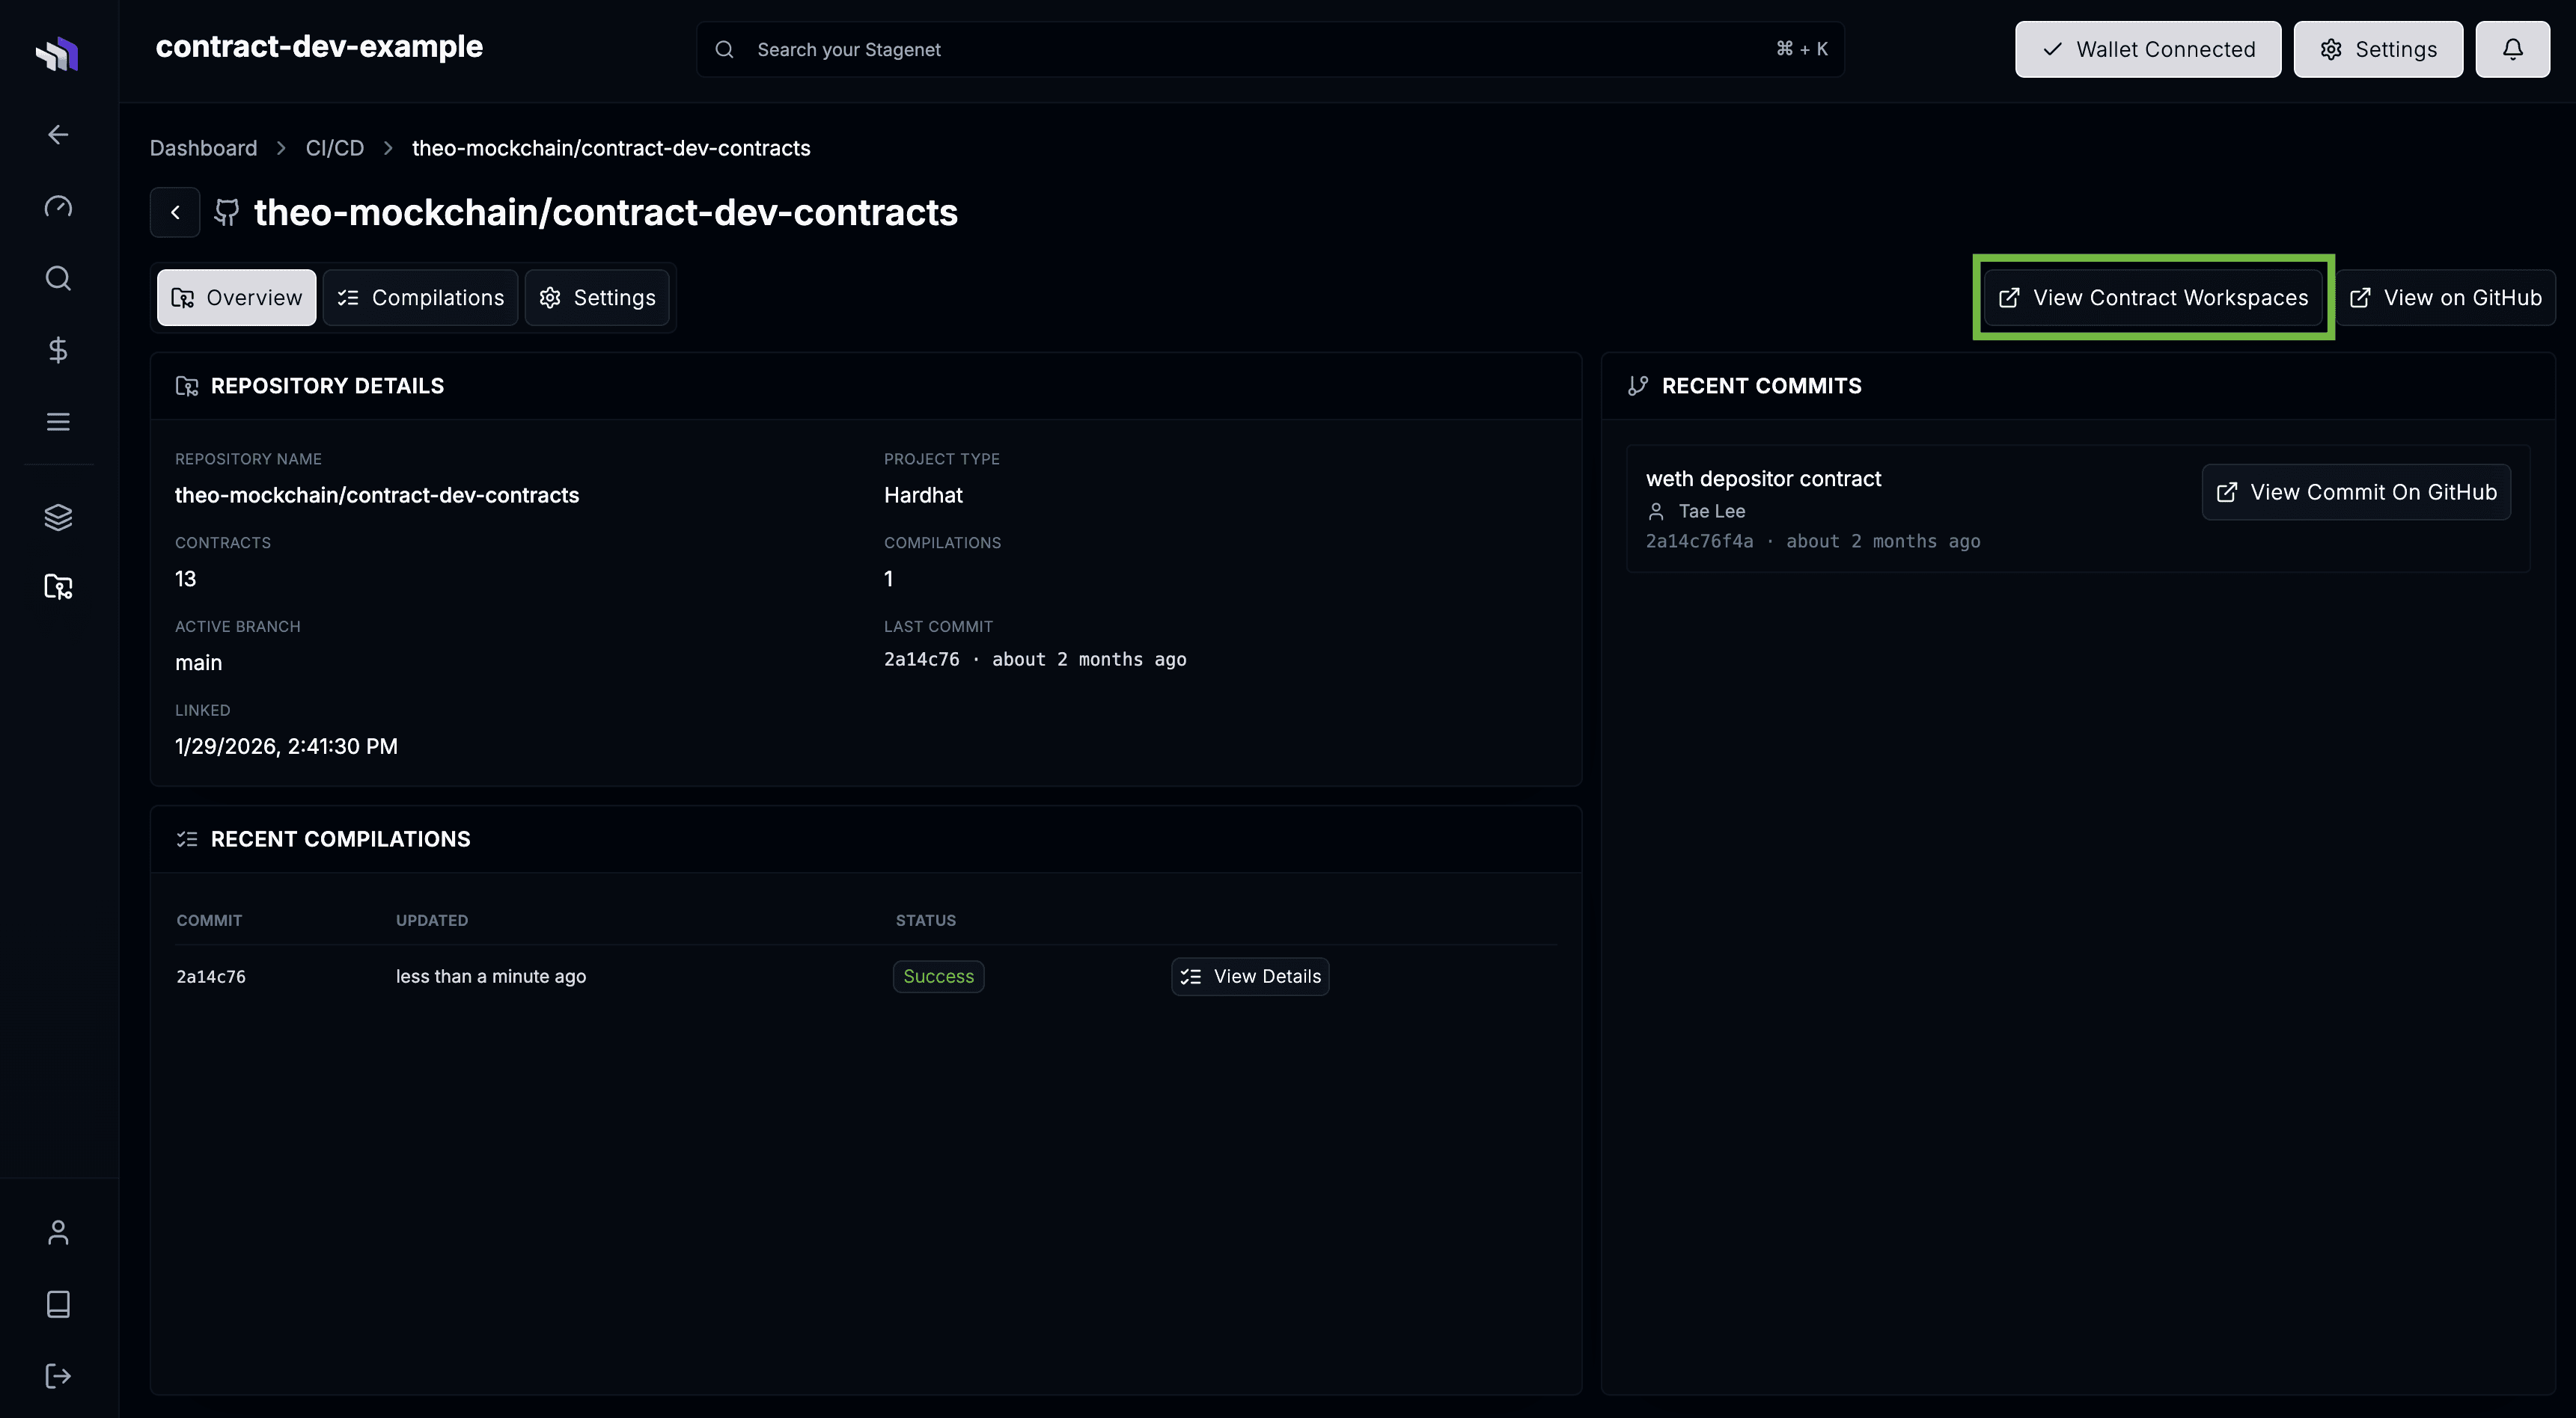The image size is (2576, 1418).
Task: Open the stacked layers icon in sidebar
Action: pyautogui.click(x=58, y=517)
